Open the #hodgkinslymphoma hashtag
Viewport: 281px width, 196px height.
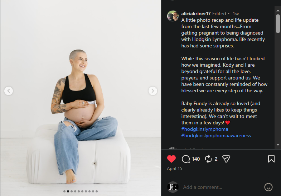click(x=205, y=129)
